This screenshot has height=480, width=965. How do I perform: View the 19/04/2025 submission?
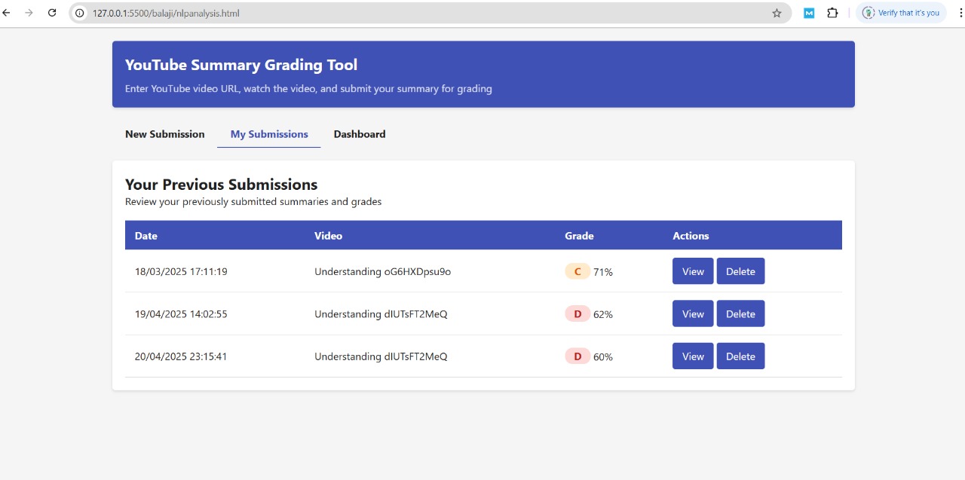click(x=693, y=314)
